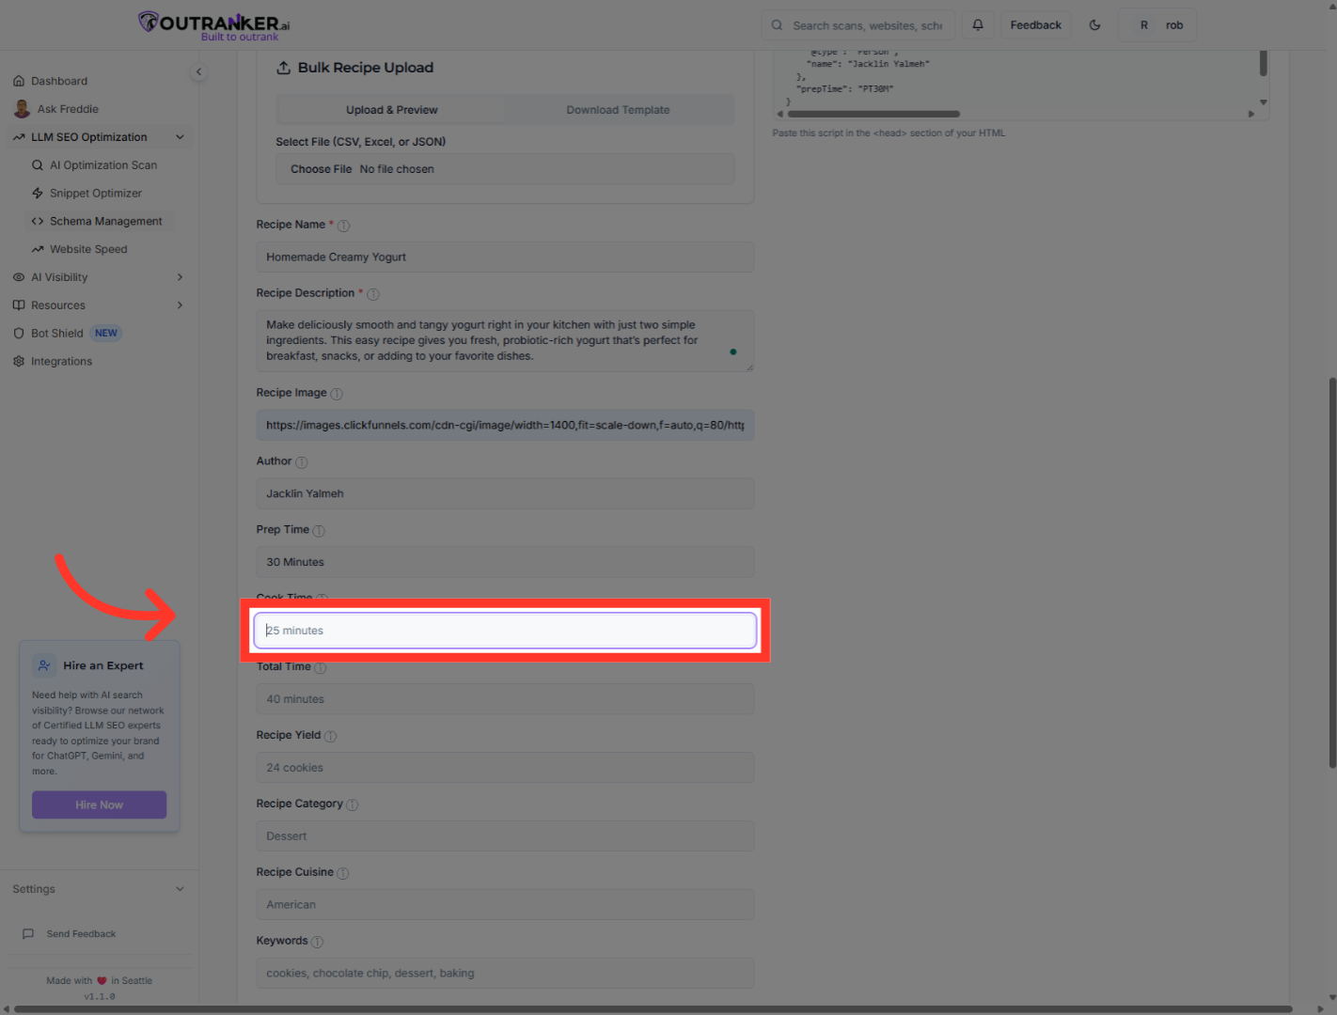This screenshot has height=1015, width=1337.
Task: Click the Feedback button in the header
Action: click(1036, 25)
